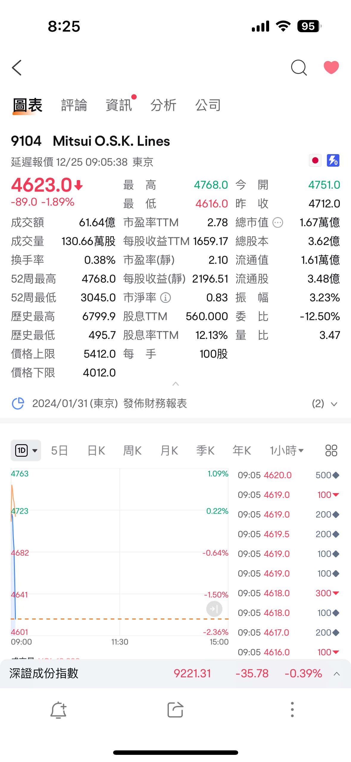Screen dimensions: 351x762
Task: Tap the blue lightning quote icon
Action: click(x=333, y=161)
